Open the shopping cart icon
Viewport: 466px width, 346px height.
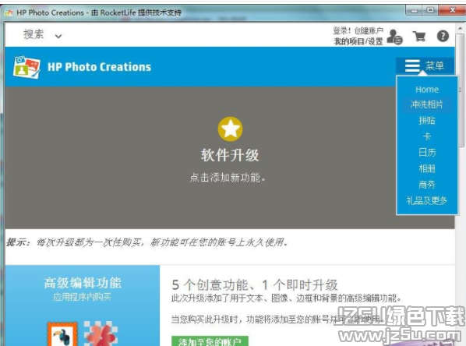click(419, 37)
